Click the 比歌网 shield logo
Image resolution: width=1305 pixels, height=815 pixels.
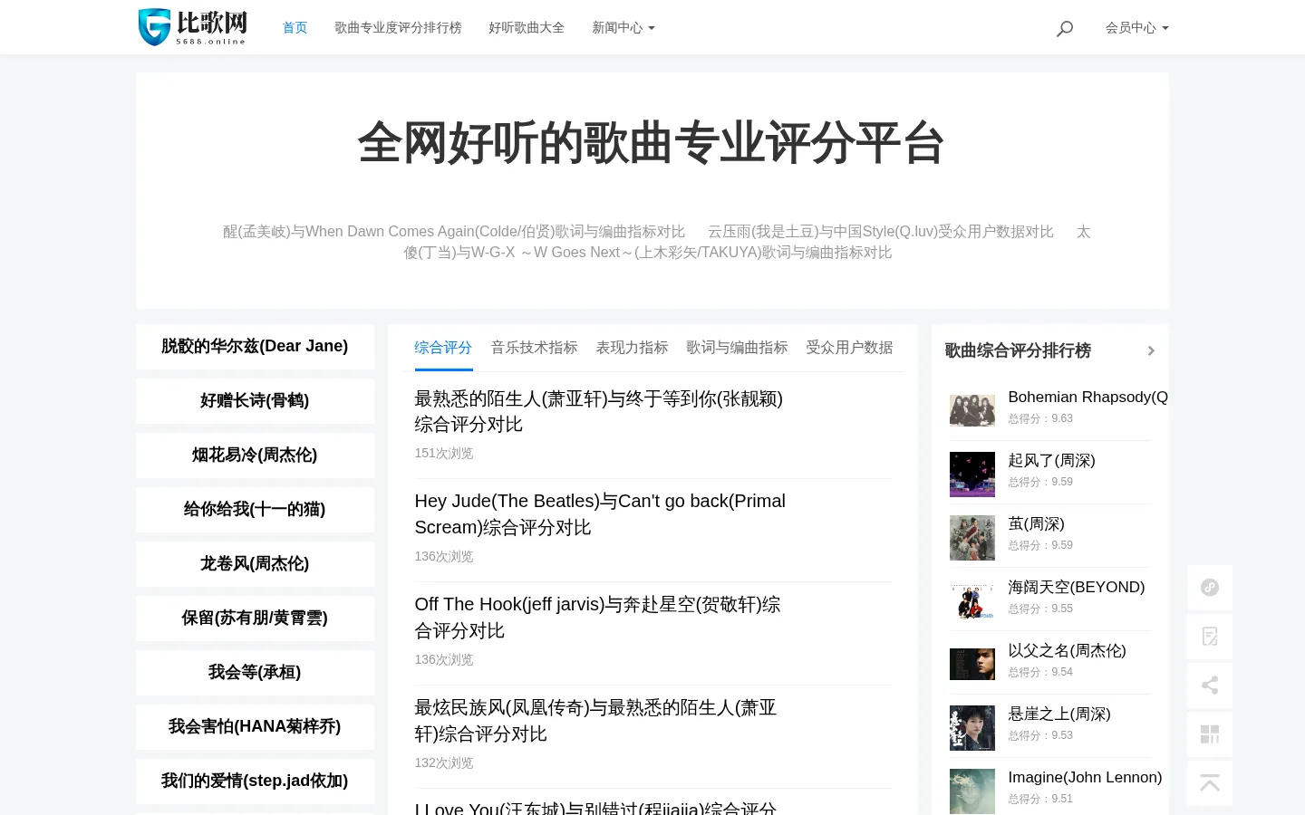pos(192,27)
